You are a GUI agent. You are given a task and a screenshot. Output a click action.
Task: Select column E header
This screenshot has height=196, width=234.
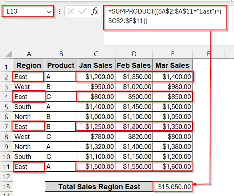click(173, 54)
